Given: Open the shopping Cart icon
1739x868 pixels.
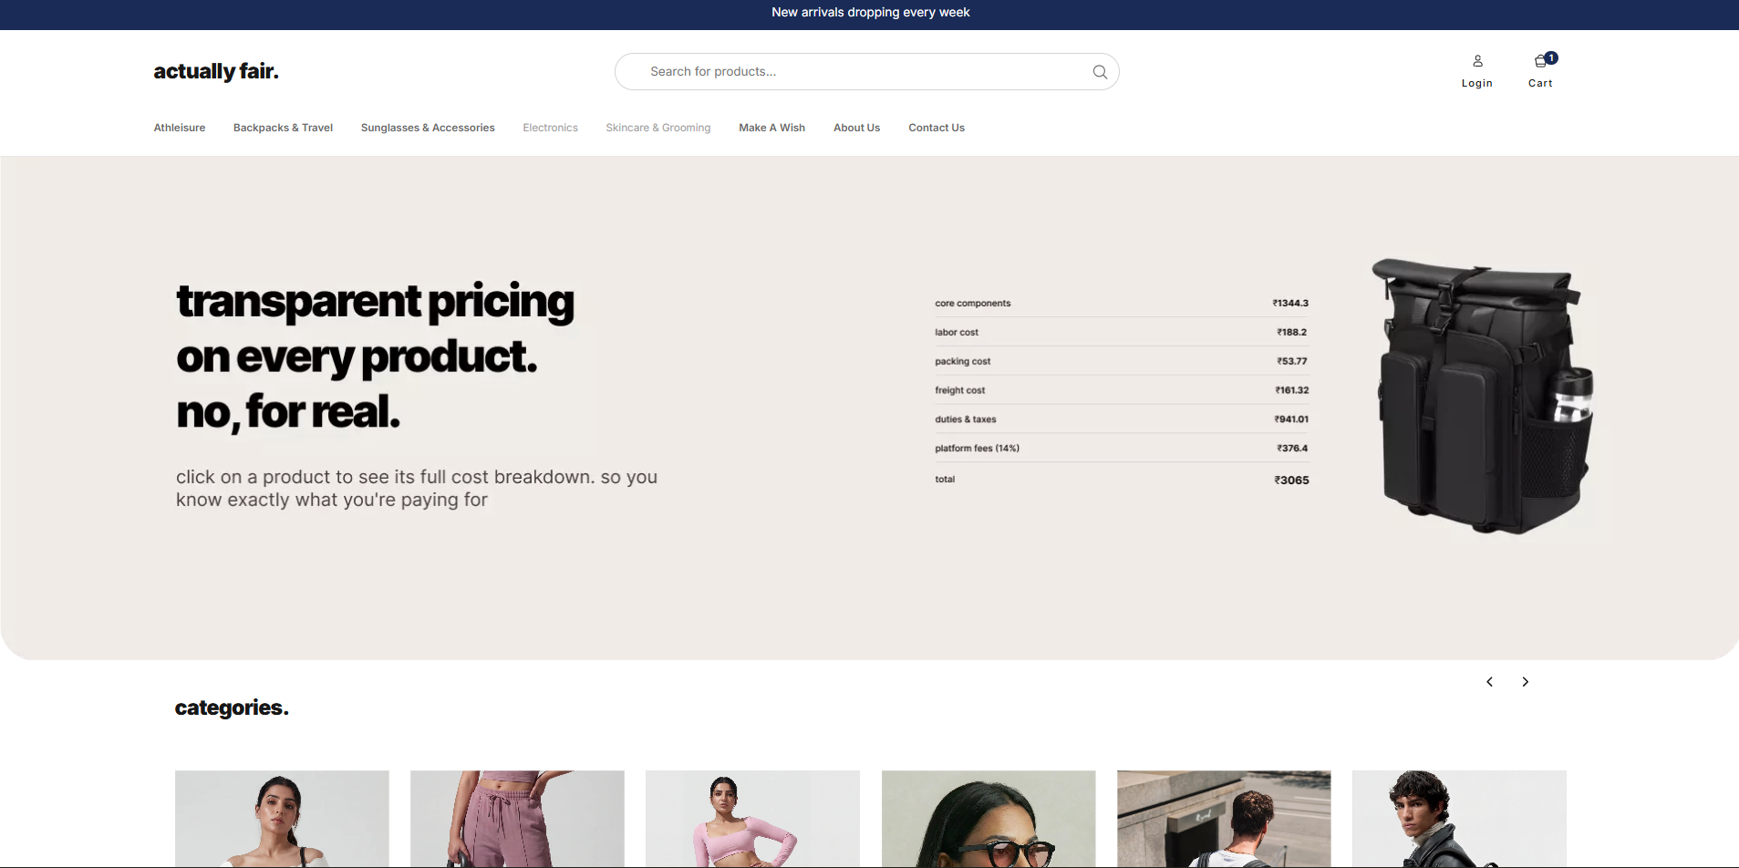Looking at the screenshot, I should pyautogui.click(x=1540, y=62).
